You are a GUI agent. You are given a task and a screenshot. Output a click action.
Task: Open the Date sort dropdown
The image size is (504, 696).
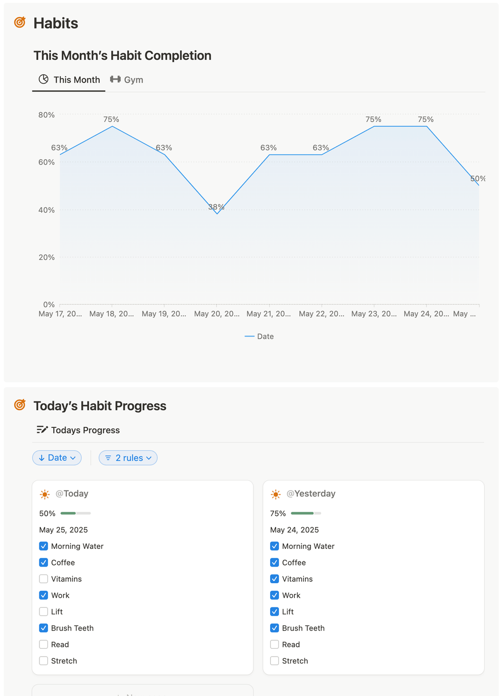(x=57, y=458)
